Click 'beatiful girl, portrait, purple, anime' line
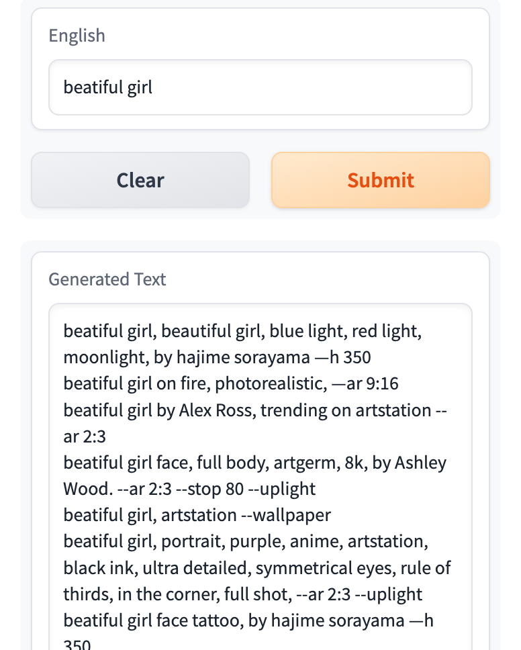 pyautogui.click(x=246, y=541)
